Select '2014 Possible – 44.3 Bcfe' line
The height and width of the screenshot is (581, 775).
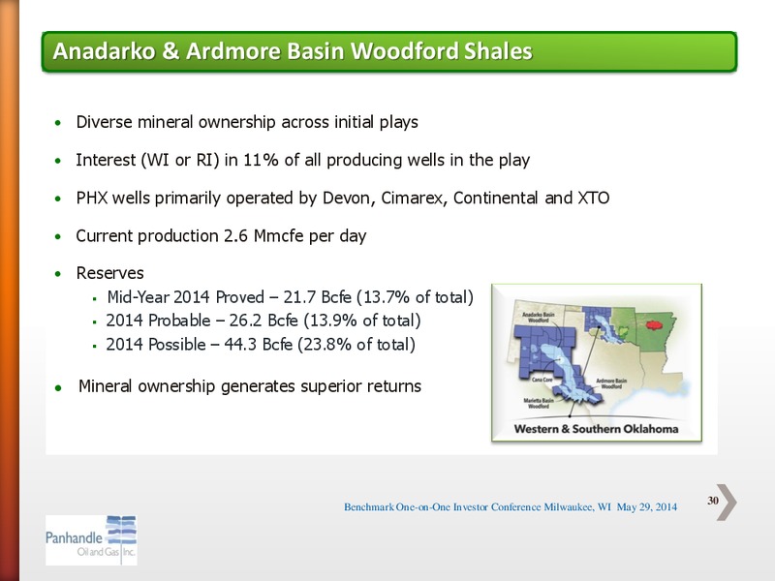(x=261, y=345)
